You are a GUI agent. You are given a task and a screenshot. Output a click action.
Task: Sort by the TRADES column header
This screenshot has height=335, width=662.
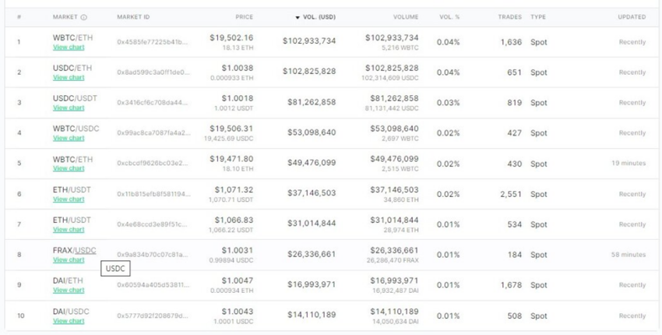509,17
